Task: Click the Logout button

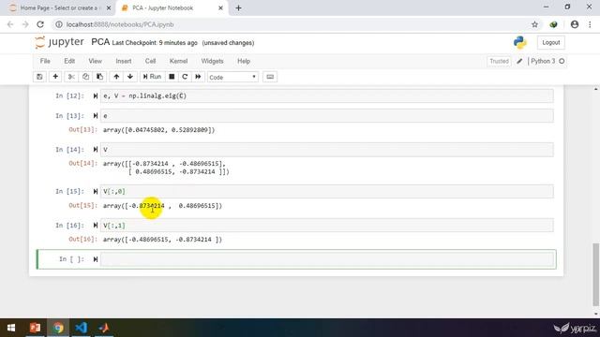Action: click(x=551, y=42)
